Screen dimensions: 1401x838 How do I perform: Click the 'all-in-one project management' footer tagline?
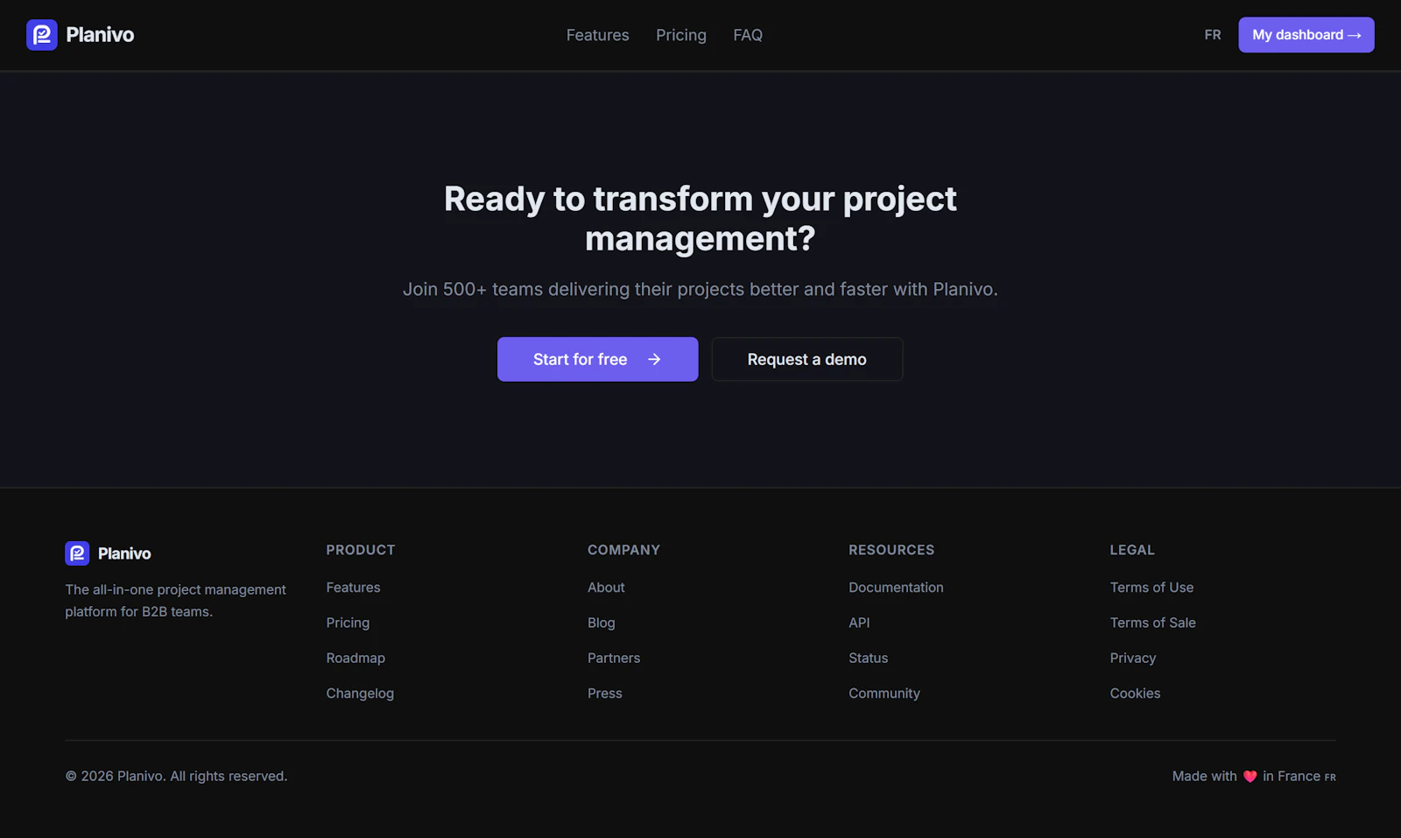[175, 601]
